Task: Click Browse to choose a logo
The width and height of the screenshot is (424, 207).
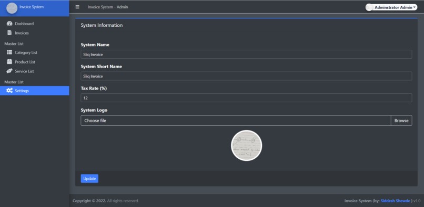Action: point(401,121)
